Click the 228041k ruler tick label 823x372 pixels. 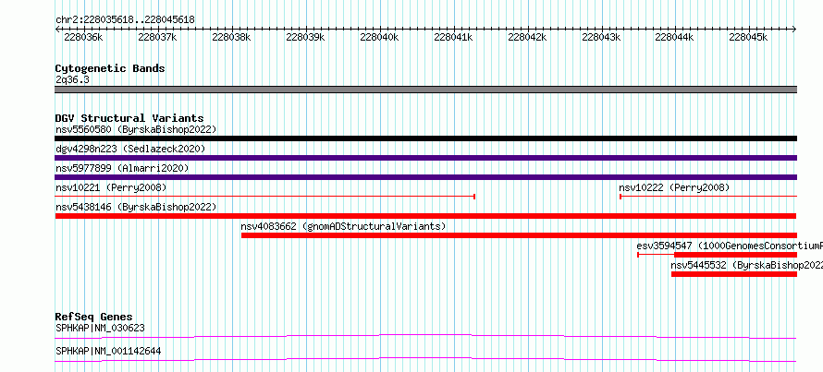(454, 37)
